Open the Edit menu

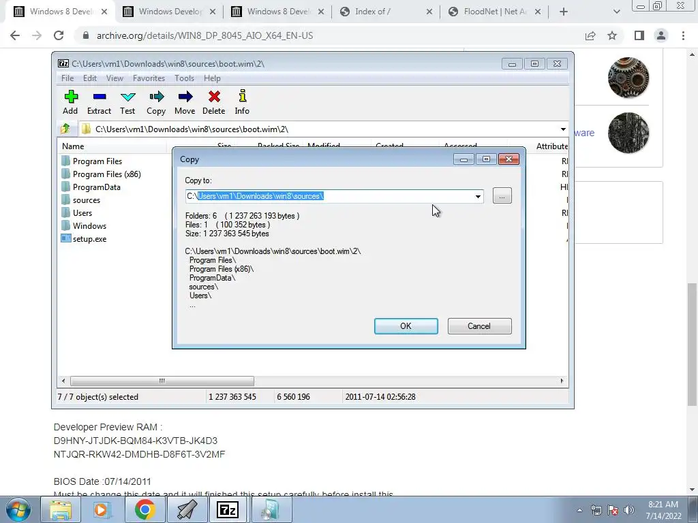(90, 78)
